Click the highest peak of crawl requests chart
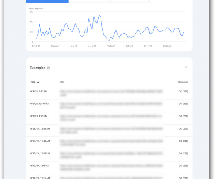215x179 pixels. click(x=99, y=16)
